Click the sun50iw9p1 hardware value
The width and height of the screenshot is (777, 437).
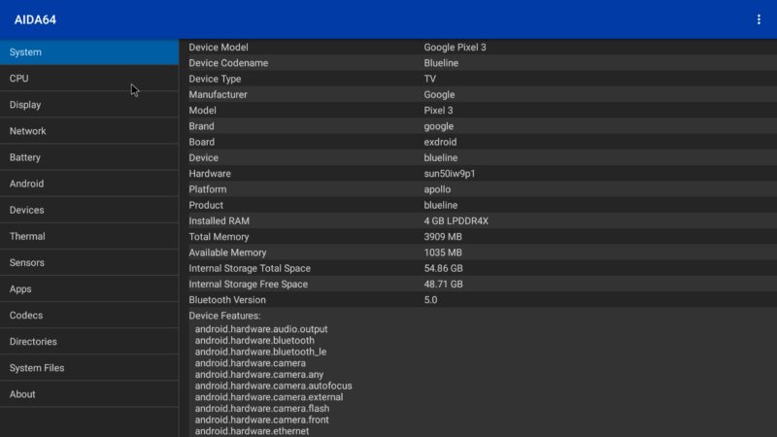point(450,174)
